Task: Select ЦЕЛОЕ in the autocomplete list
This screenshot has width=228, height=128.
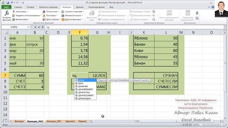Action: [85, 80]
